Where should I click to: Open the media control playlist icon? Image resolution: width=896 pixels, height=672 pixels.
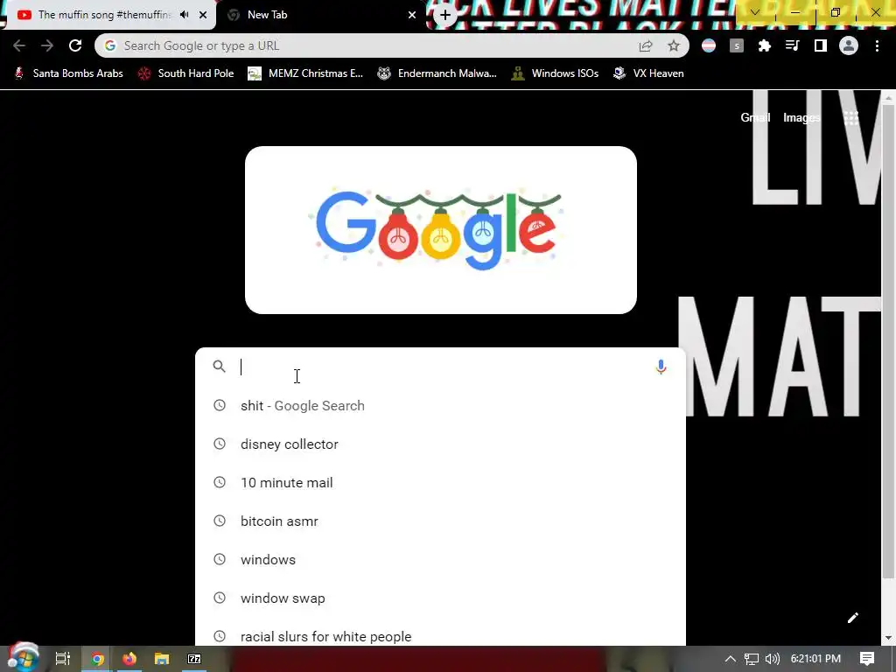click(x=793, y=45)
